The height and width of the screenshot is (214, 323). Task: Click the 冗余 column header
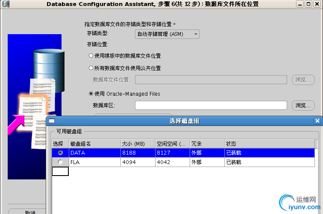pos(207,144)
